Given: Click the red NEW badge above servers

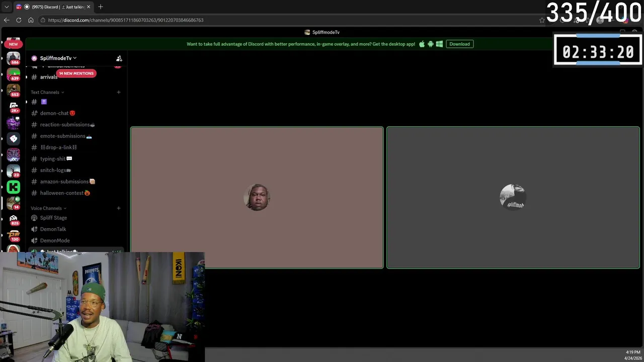Looking at the screenshot, I should click(x=13, y=44).
